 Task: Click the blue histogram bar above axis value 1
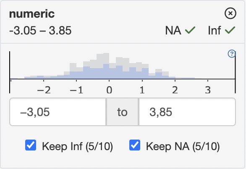[145, 73]
